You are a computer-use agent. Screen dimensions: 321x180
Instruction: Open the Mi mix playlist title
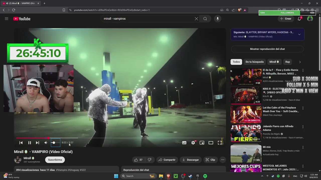[x=267, y=147]
